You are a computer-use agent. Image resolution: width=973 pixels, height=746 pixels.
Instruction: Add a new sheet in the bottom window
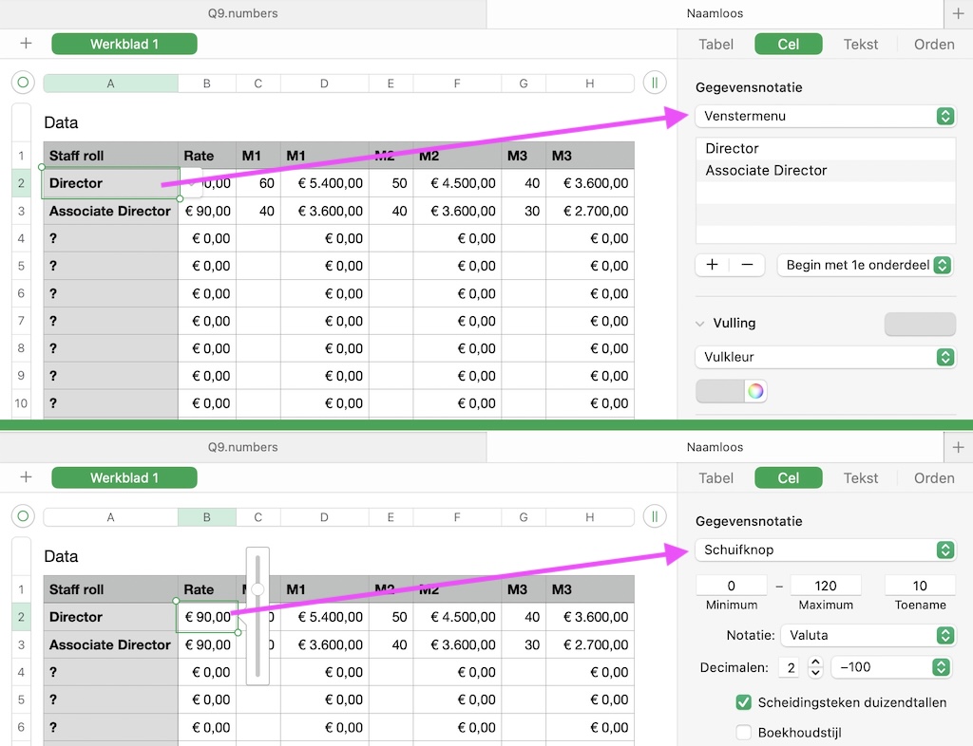click(x=26, y=477)
